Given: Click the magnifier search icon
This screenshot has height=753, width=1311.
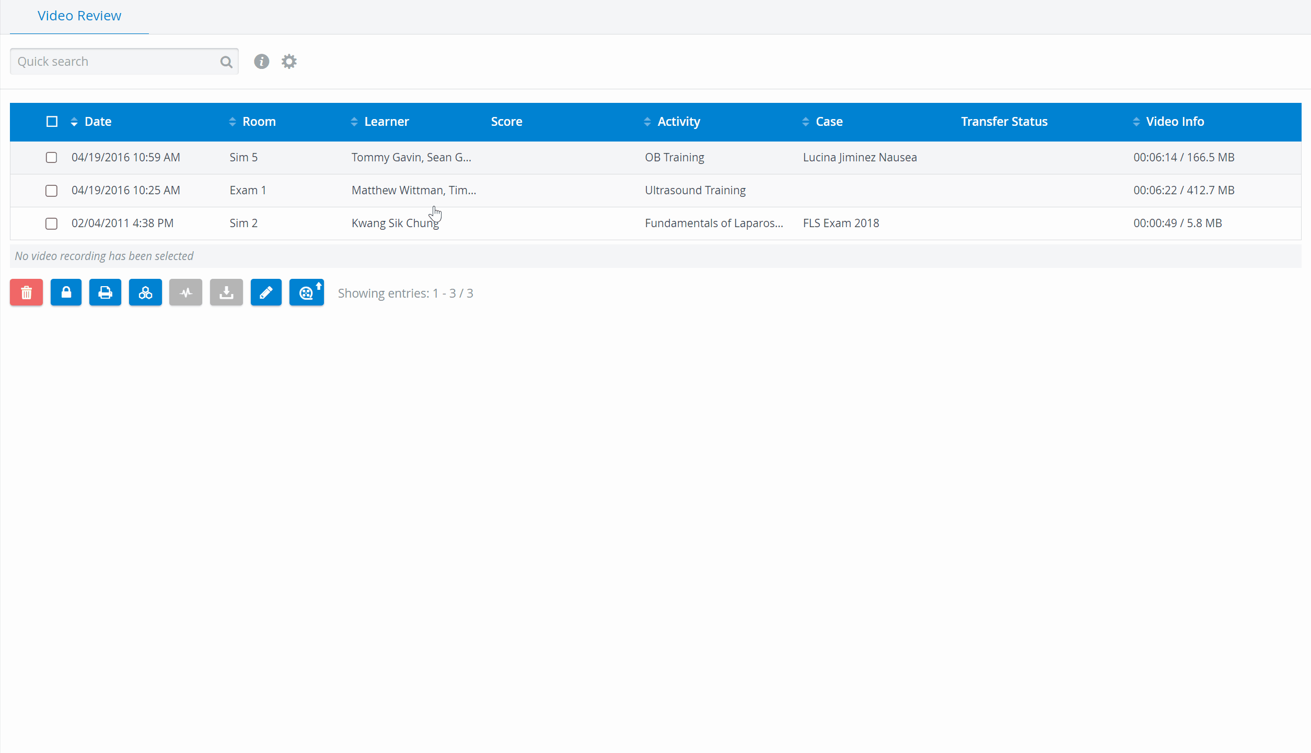Looking at the screenshot, I should pos(226,62).
